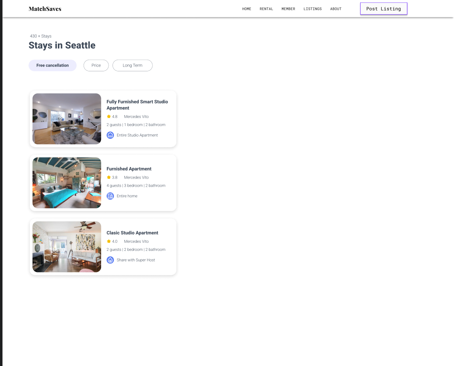The width and height of the screenshot is (469, 366).
Task: Click the Clasic Studio Apartment title
Action: tap(132, 233)
